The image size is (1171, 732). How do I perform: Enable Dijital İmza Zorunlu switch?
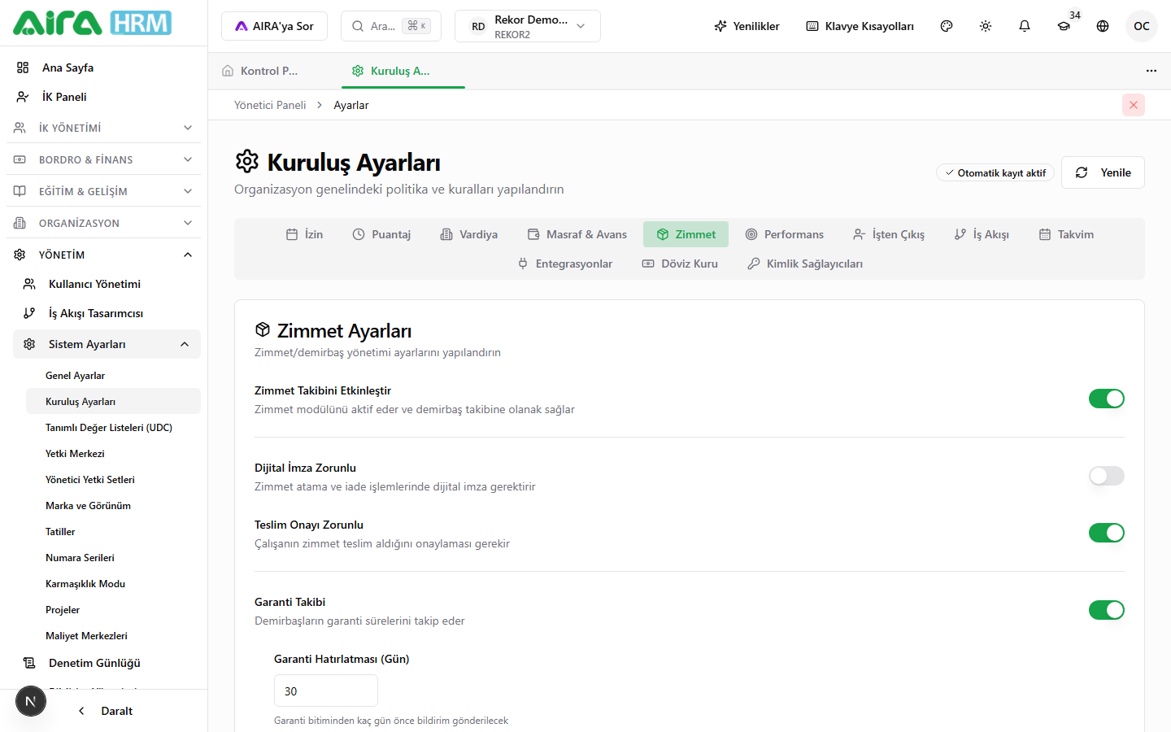pyautogui.click(x=1107, y=476)
